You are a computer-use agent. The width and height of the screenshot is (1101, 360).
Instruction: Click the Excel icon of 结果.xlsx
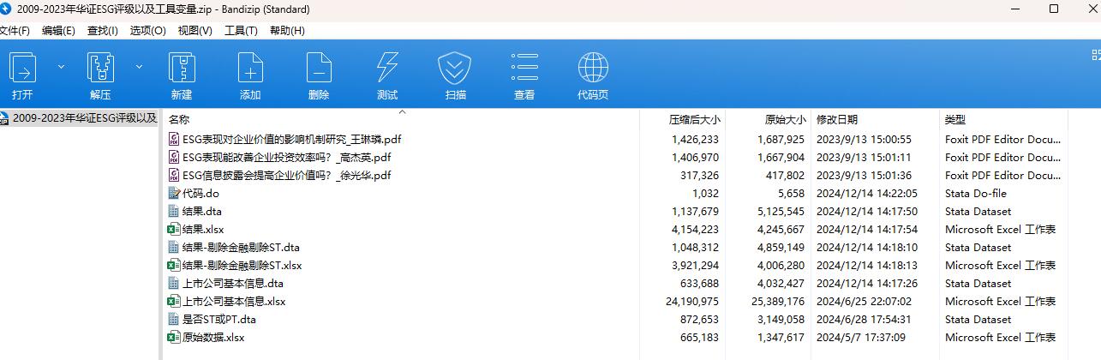(x=175, y=229)
